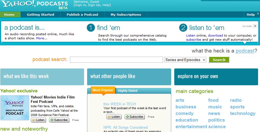
Task: Browse the news category
Action: (214, 113)
